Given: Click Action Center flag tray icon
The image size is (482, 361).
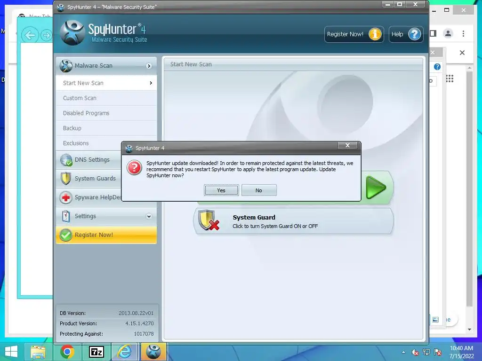Looking at the screenshot, I should [x=438, y=352].
